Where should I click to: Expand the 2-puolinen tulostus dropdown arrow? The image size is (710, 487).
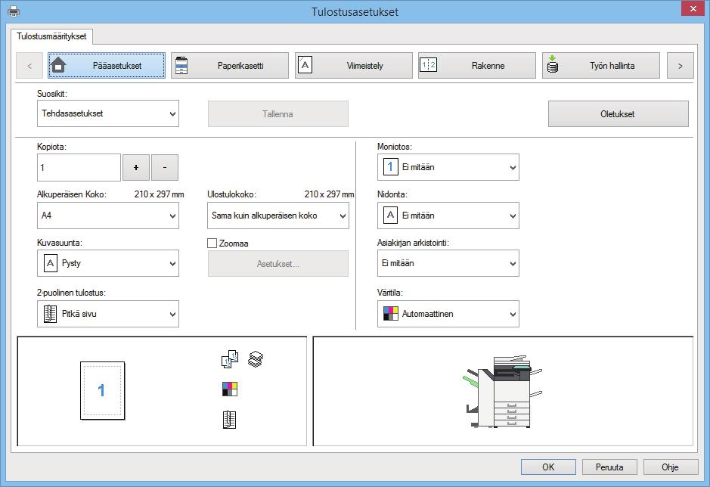click(172, 314)
